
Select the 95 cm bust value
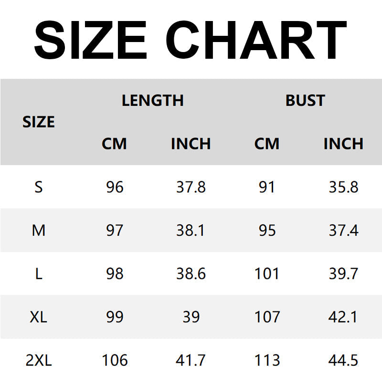267,231
